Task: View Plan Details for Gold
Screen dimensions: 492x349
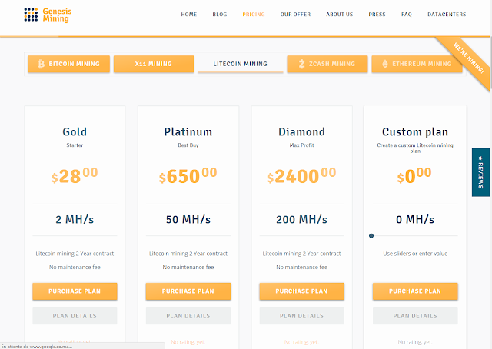Action: tap(75, 316)
